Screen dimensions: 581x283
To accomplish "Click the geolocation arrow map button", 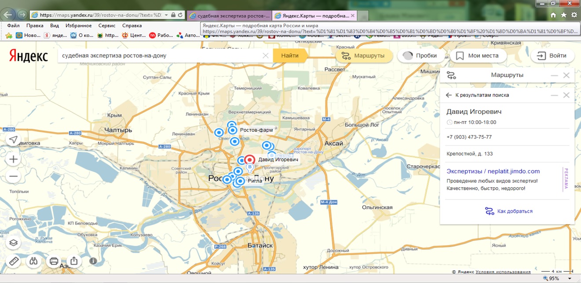I will 14,140.
